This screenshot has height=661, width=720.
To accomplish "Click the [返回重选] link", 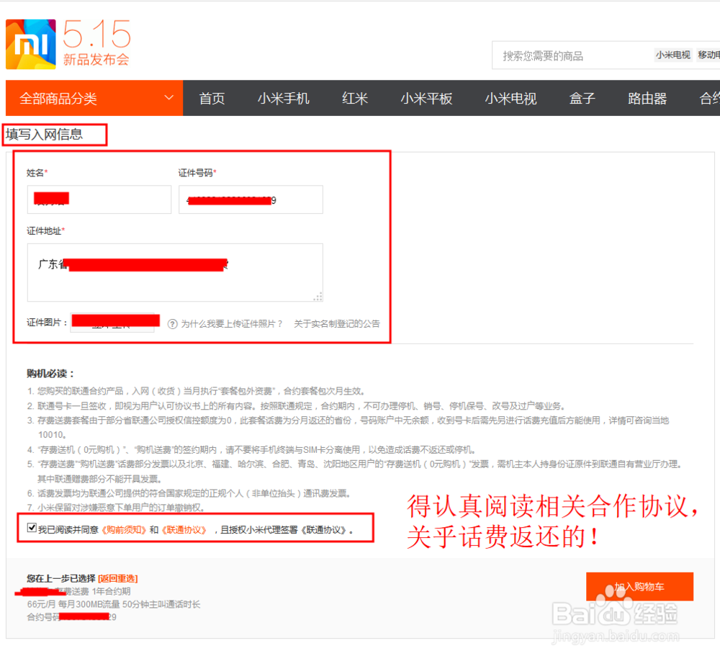I will 118,578.
